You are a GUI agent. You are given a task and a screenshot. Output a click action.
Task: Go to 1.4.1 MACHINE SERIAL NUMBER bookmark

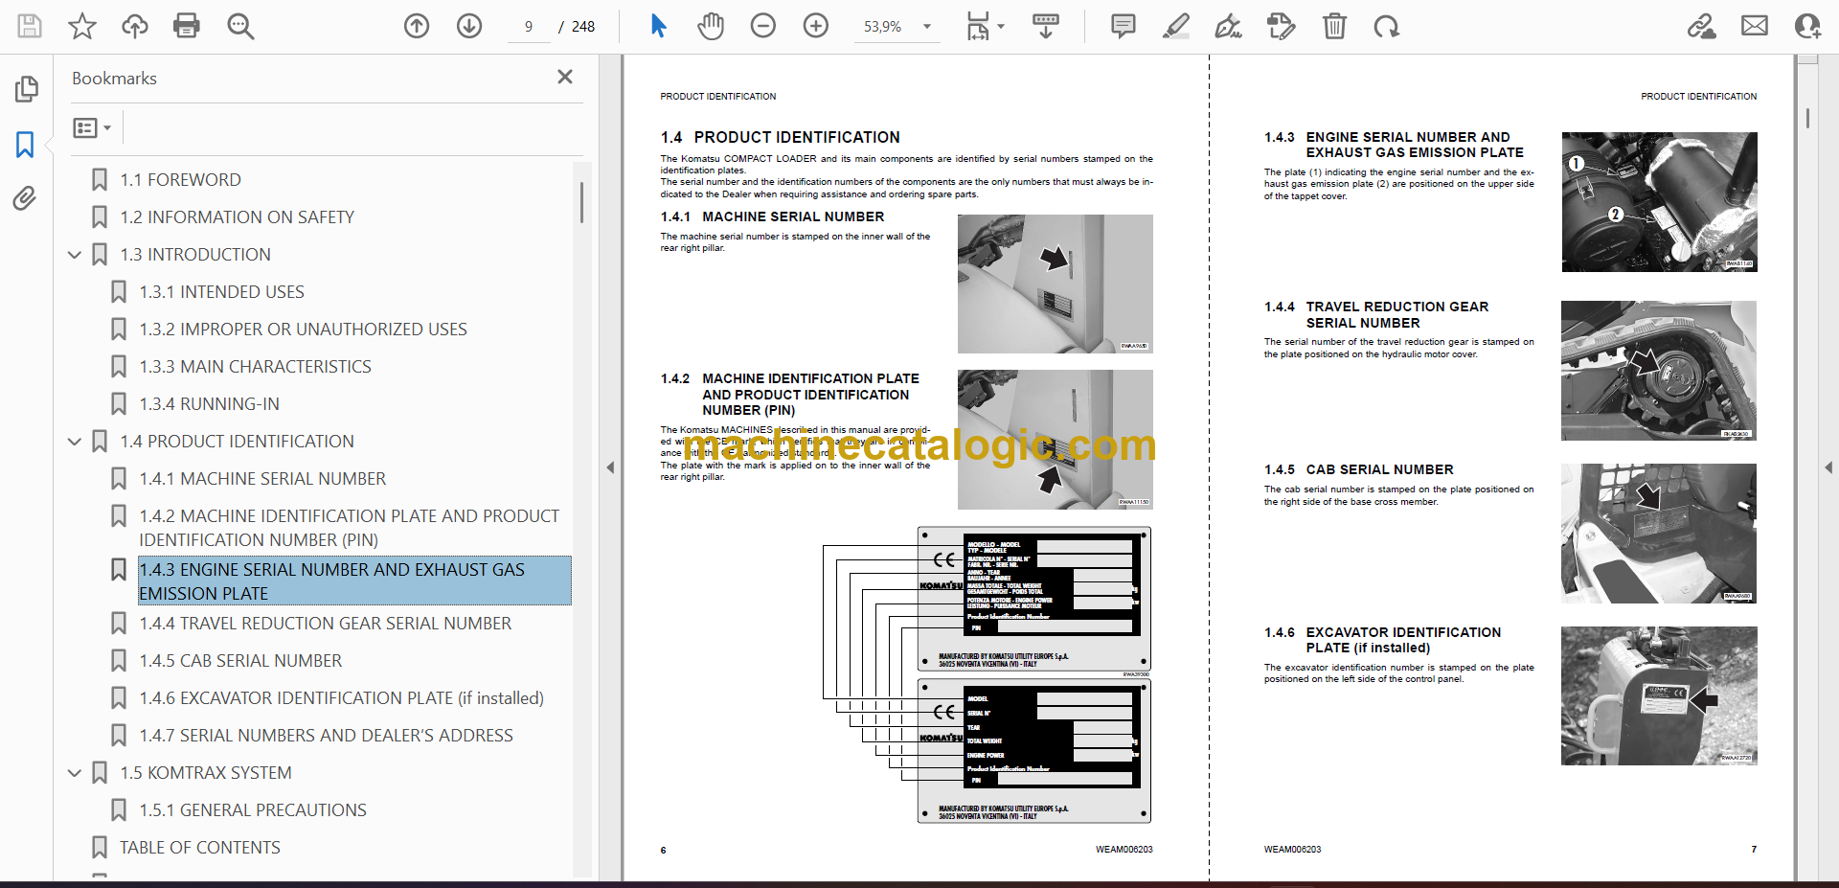[262, 479]
